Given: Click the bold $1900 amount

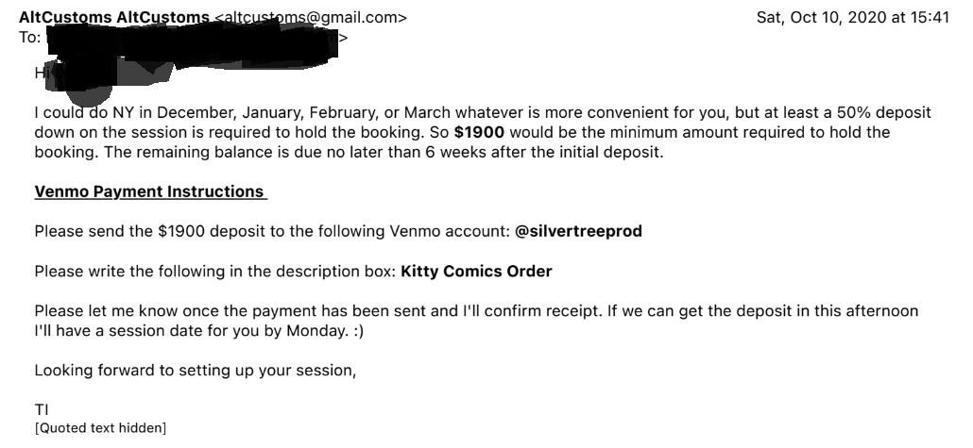Looking at the screenshot, I should click(479, 132).
